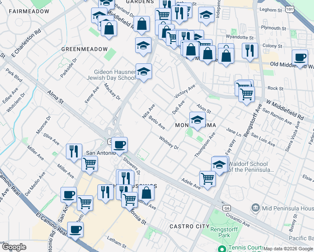Select the Highway 101 shield icon

pyautogui.click(x=290, y=9)
